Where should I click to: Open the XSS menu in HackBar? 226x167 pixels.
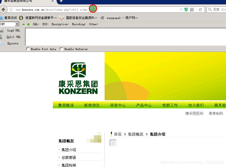tap(45, 24)
